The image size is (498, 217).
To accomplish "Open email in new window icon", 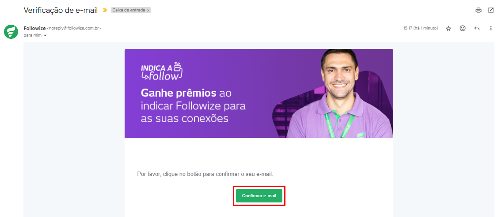I will (x=490, y=10).
